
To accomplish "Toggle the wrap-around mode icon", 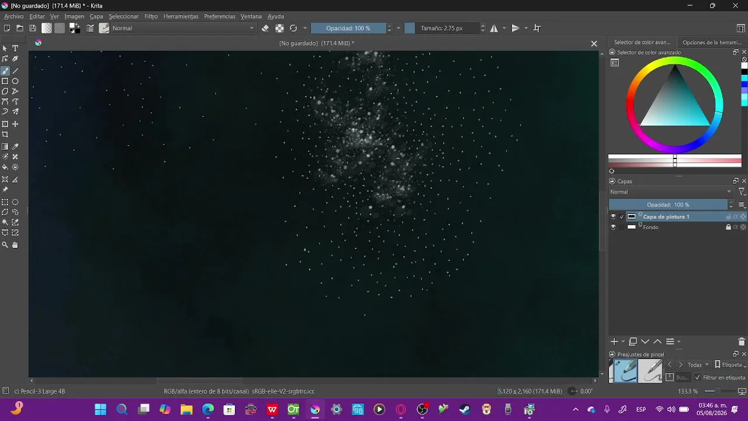I will point(537,28).
